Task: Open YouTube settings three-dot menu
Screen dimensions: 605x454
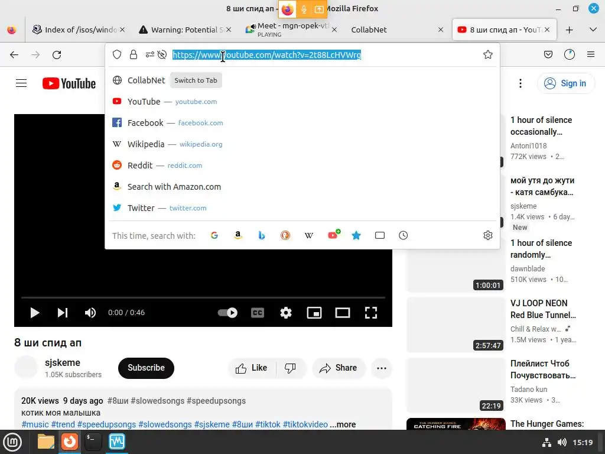Action: (521, 83)
